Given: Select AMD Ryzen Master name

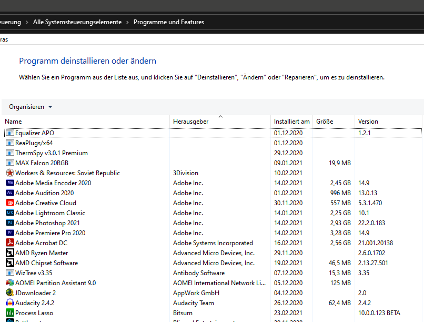Looking at the screenshot, I should (42, 253).
